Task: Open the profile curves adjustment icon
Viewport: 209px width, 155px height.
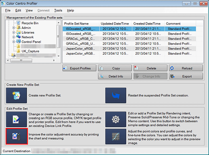Action: pyautogui.click(x=116, y=136)
